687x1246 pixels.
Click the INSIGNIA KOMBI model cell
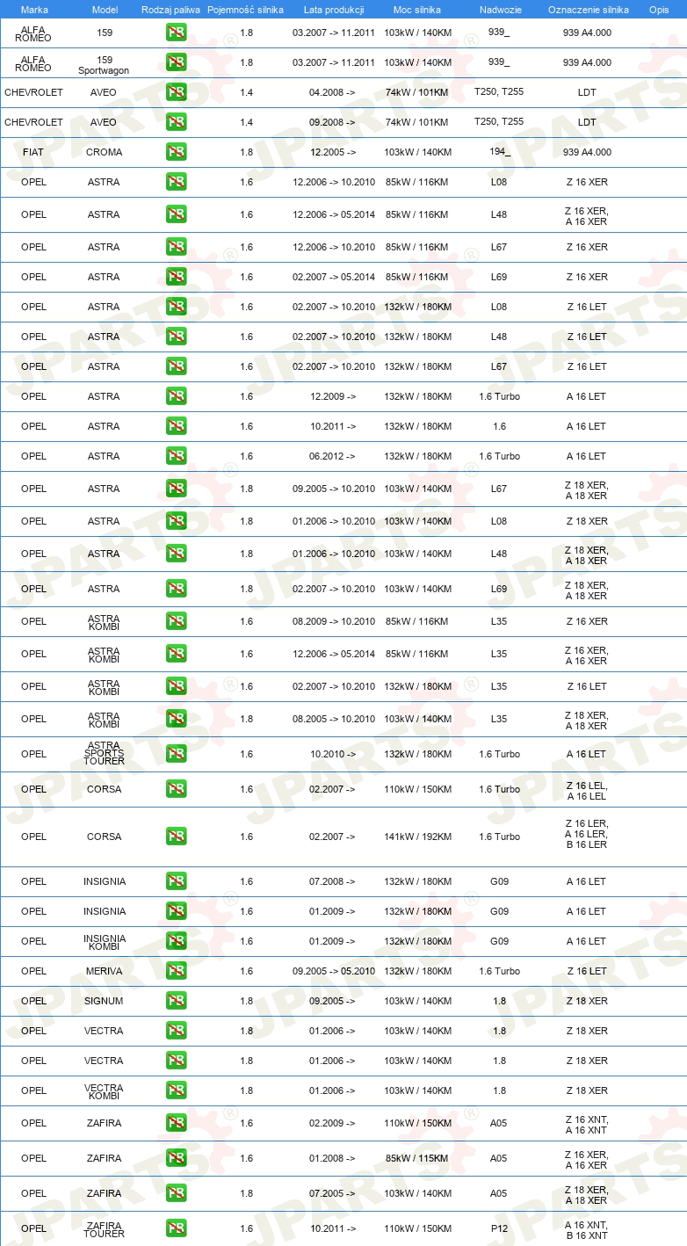click(x=105, y=942)
